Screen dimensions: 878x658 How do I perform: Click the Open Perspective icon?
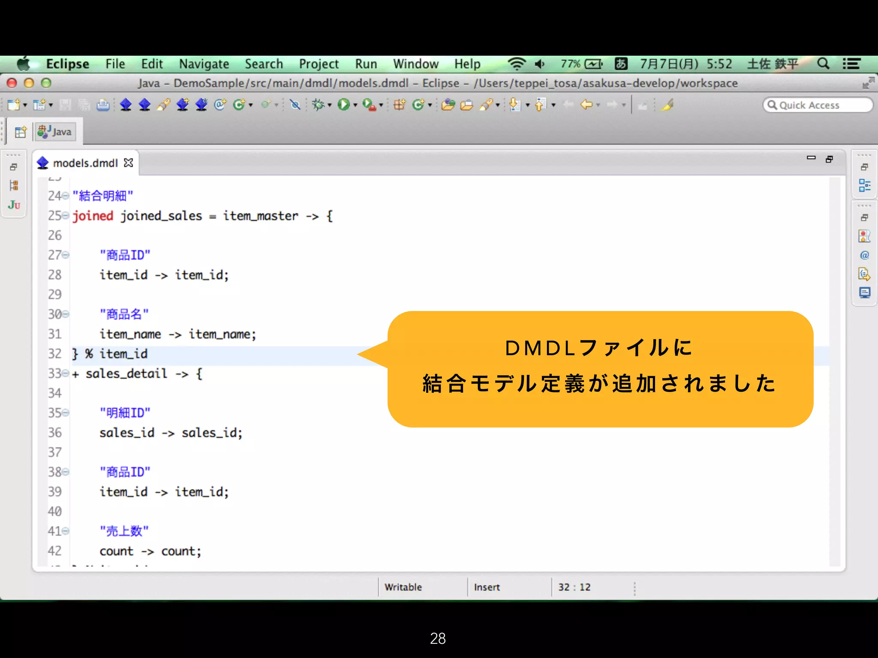coord(20,132)
